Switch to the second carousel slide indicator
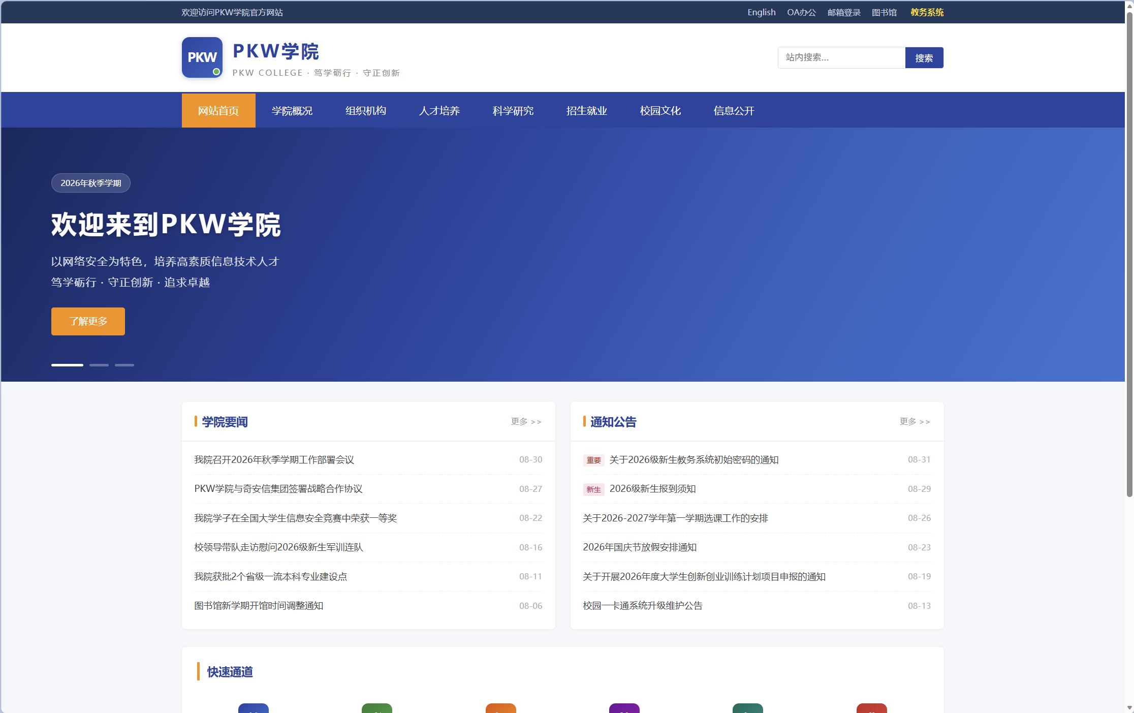Screen dimensions: 1134x713 click(x=99, y=365)
